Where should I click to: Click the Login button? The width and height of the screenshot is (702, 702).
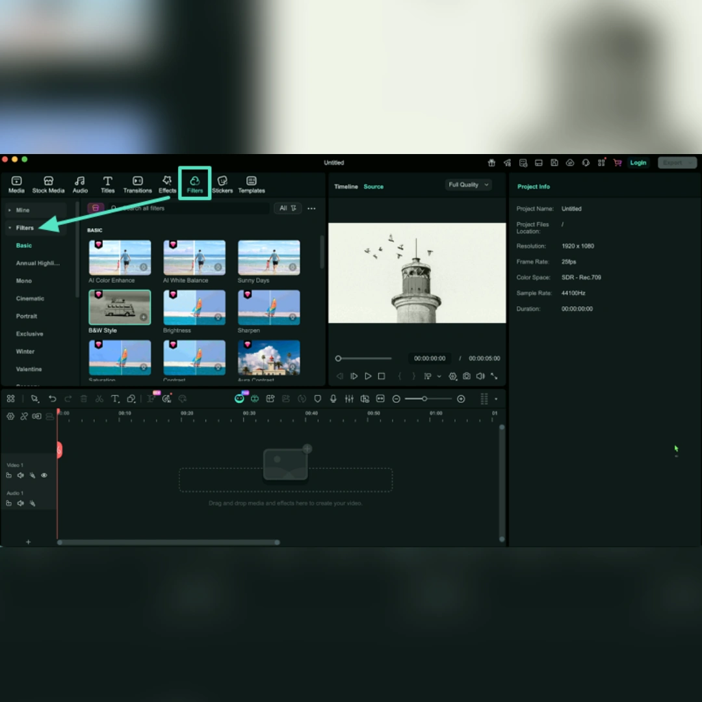638,163
